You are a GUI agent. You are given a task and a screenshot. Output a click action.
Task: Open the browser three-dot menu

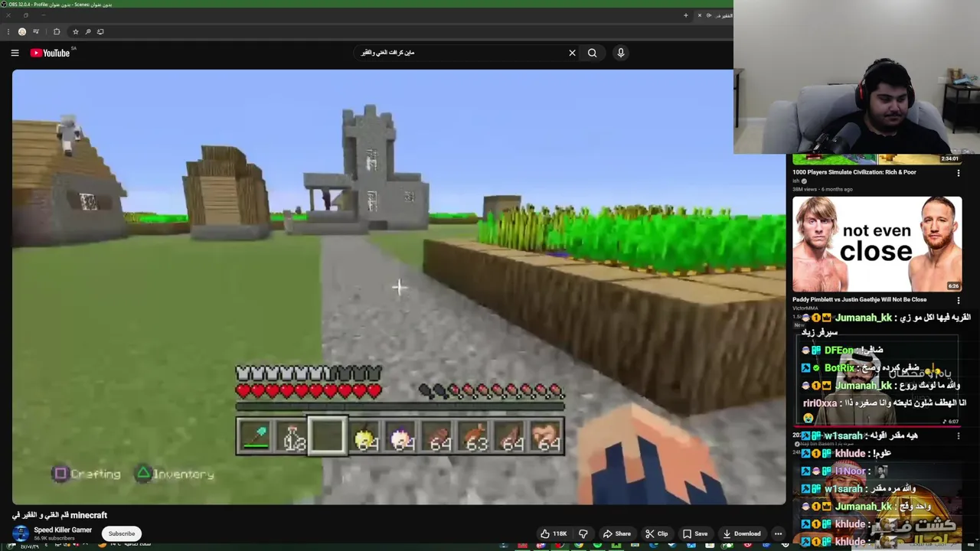click(8, 31)
